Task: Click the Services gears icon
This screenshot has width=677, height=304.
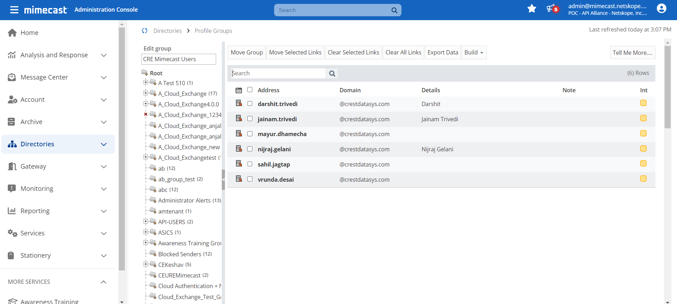Action: [12, 233]
